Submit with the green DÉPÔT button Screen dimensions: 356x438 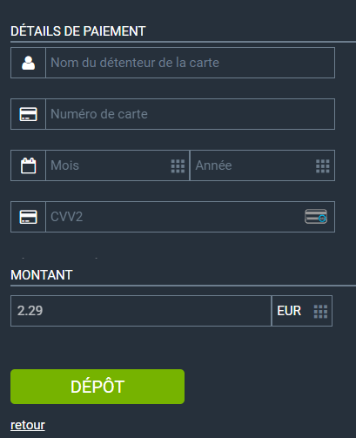tap(97, 387)
